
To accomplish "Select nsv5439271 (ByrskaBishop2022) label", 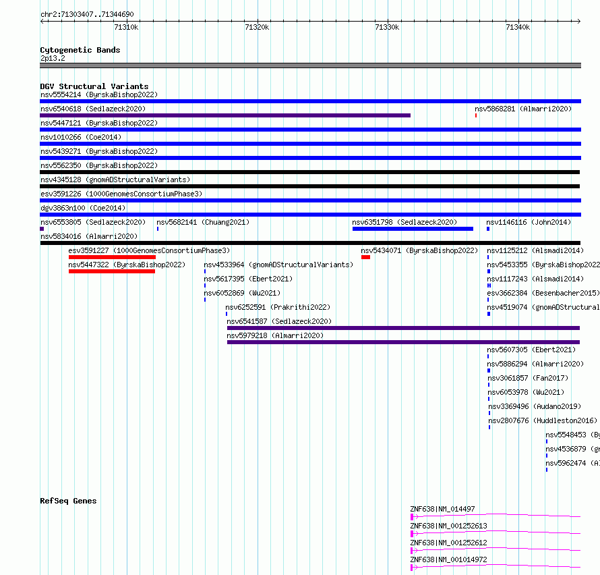I will pyautogui.click(x=99, y=151).
